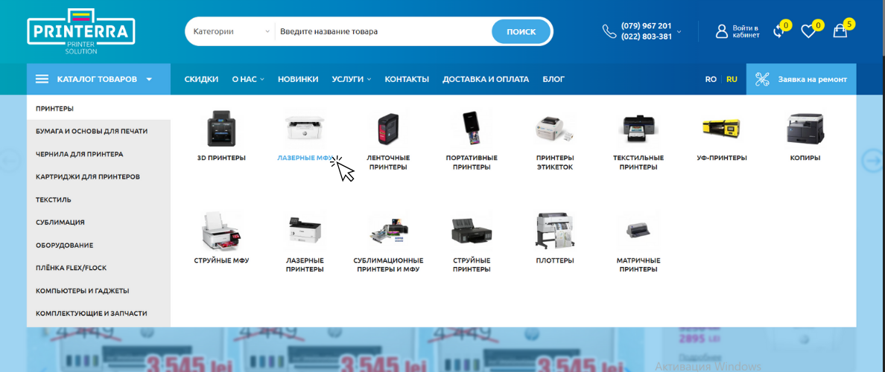Click Войти в кабинет link
Screen dimensions: 885x372
coord(746,31)
